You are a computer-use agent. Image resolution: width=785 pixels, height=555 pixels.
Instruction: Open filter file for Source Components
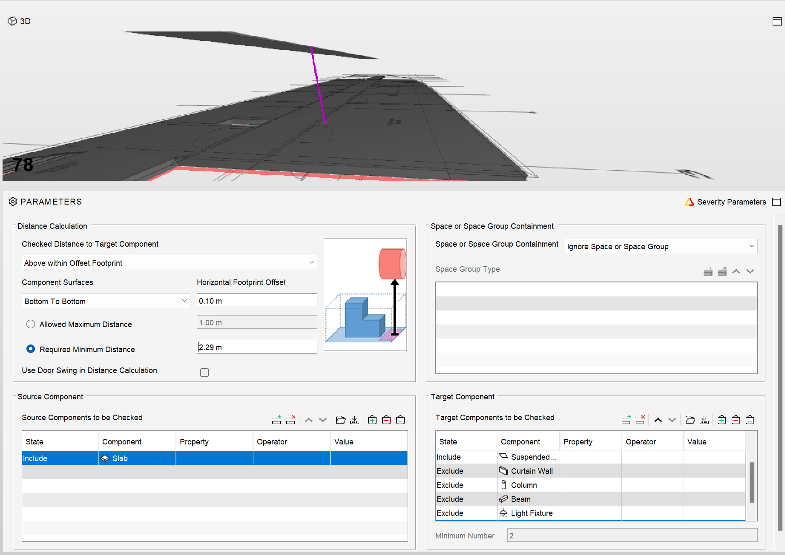tap(341, 420)
